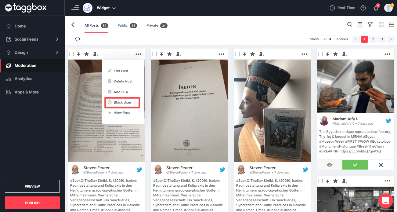Click the help question mark icon

(363, 8)
